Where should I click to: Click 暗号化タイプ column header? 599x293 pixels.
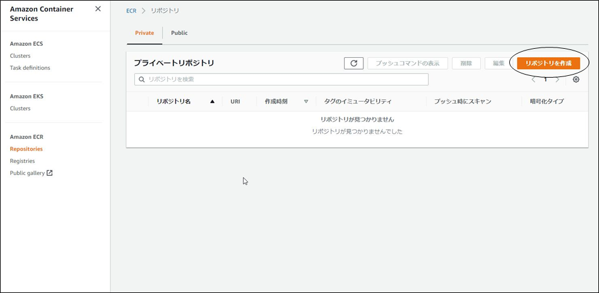(547, 102)
